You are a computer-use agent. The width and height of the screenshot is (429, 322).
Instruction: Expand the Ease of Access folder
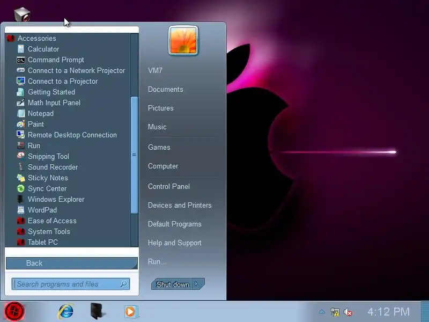[52, 221]
